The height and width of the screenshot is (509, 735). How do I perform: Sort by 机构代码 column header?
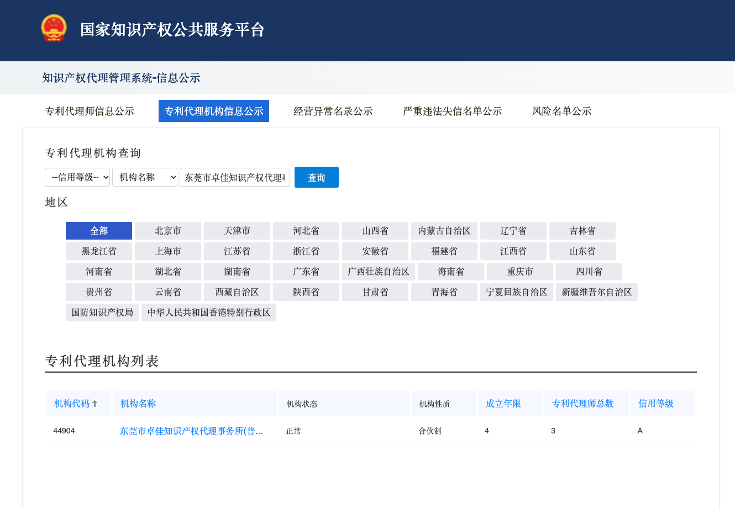72,404
